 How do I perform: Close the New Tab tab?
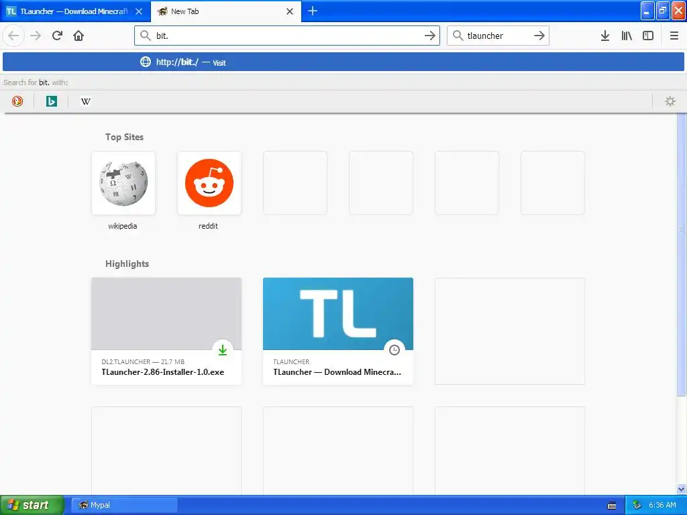(290, 11)
